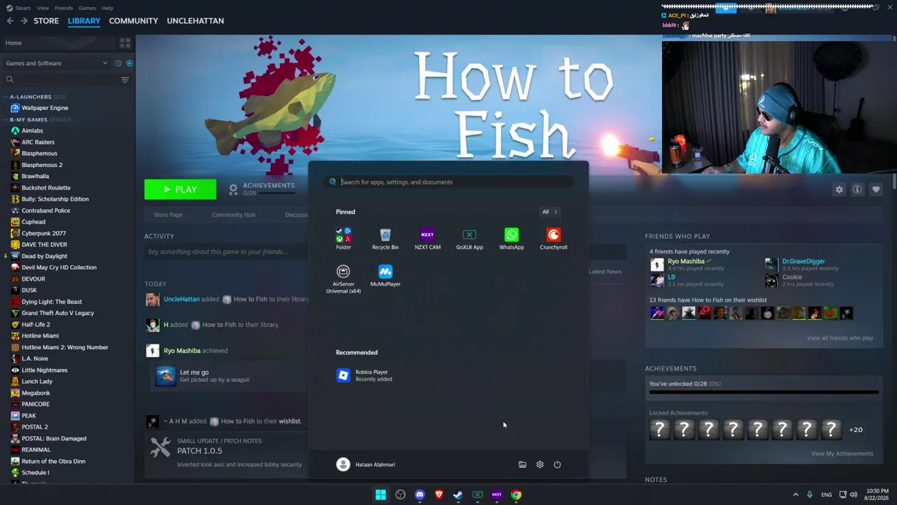
Task: Open the Steam COMMUNITY tab
Action: click(x=133, y=21)
